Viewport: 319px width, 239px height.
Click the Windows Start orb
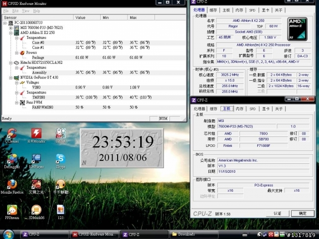tap(8, 235)
